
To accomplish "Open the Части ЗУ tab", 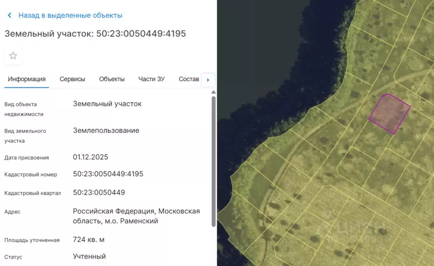I will (151, 79).
